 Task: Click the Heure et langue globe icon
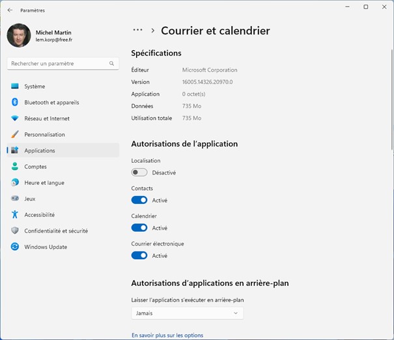(x=15, y=182)
